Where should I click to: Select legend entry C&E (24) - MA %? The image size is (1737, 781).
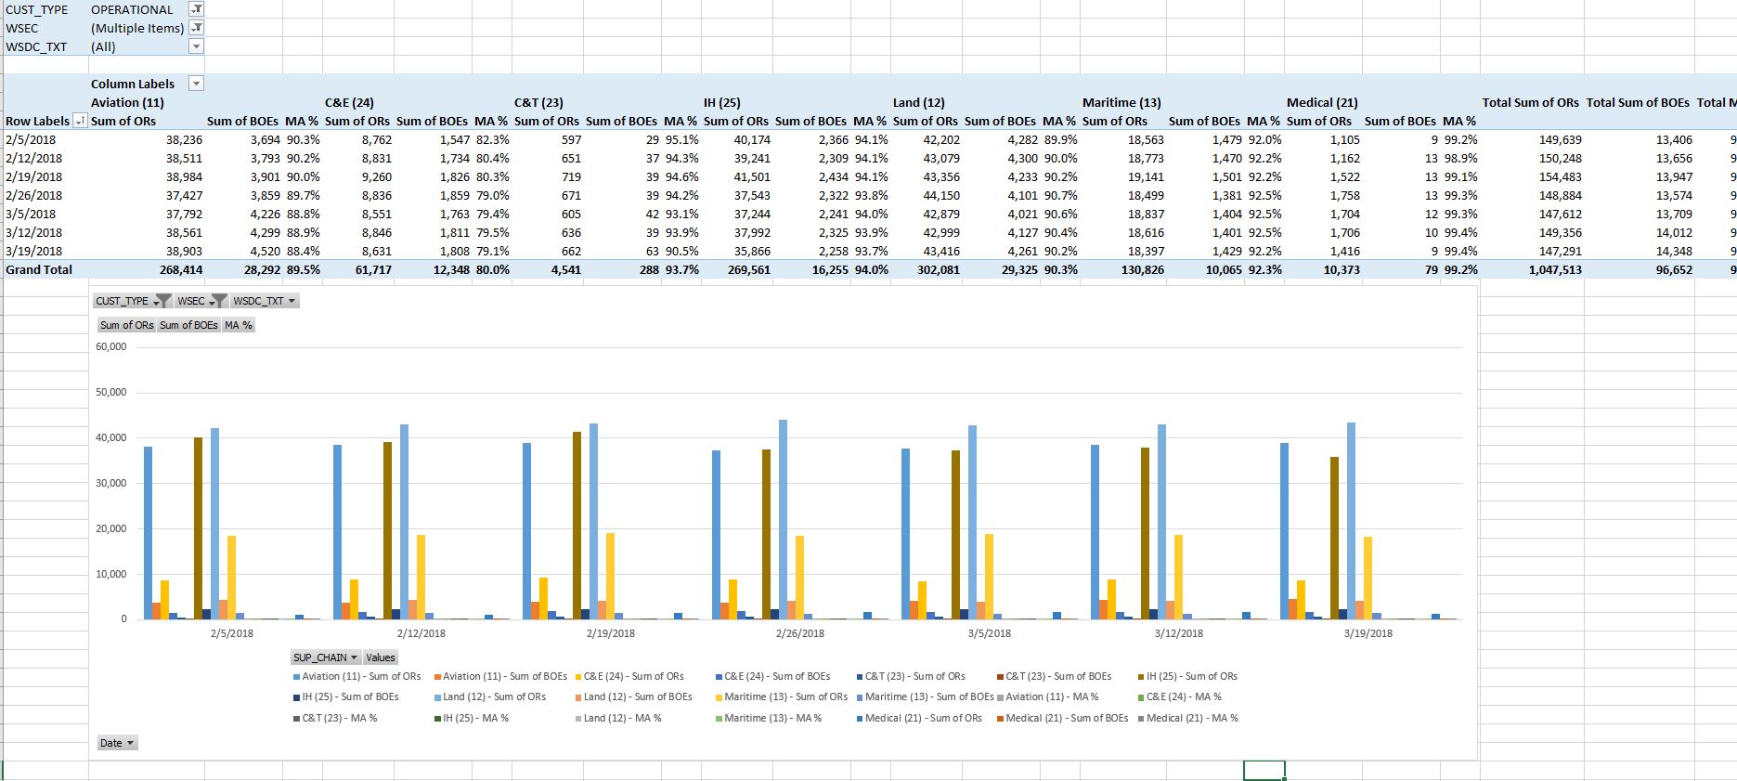pos(1180,696)
